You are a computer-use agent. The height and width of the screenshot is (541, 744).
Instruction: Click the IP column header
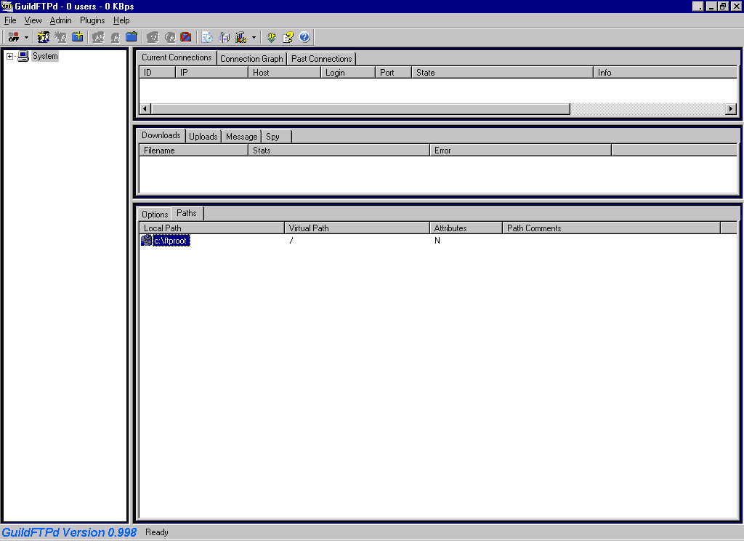pyautogui.click(x=211, y=72)
